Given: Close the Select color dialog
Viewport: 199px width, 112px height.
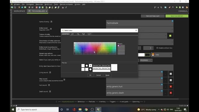Looking at the screenshot, I should (136, 30).
